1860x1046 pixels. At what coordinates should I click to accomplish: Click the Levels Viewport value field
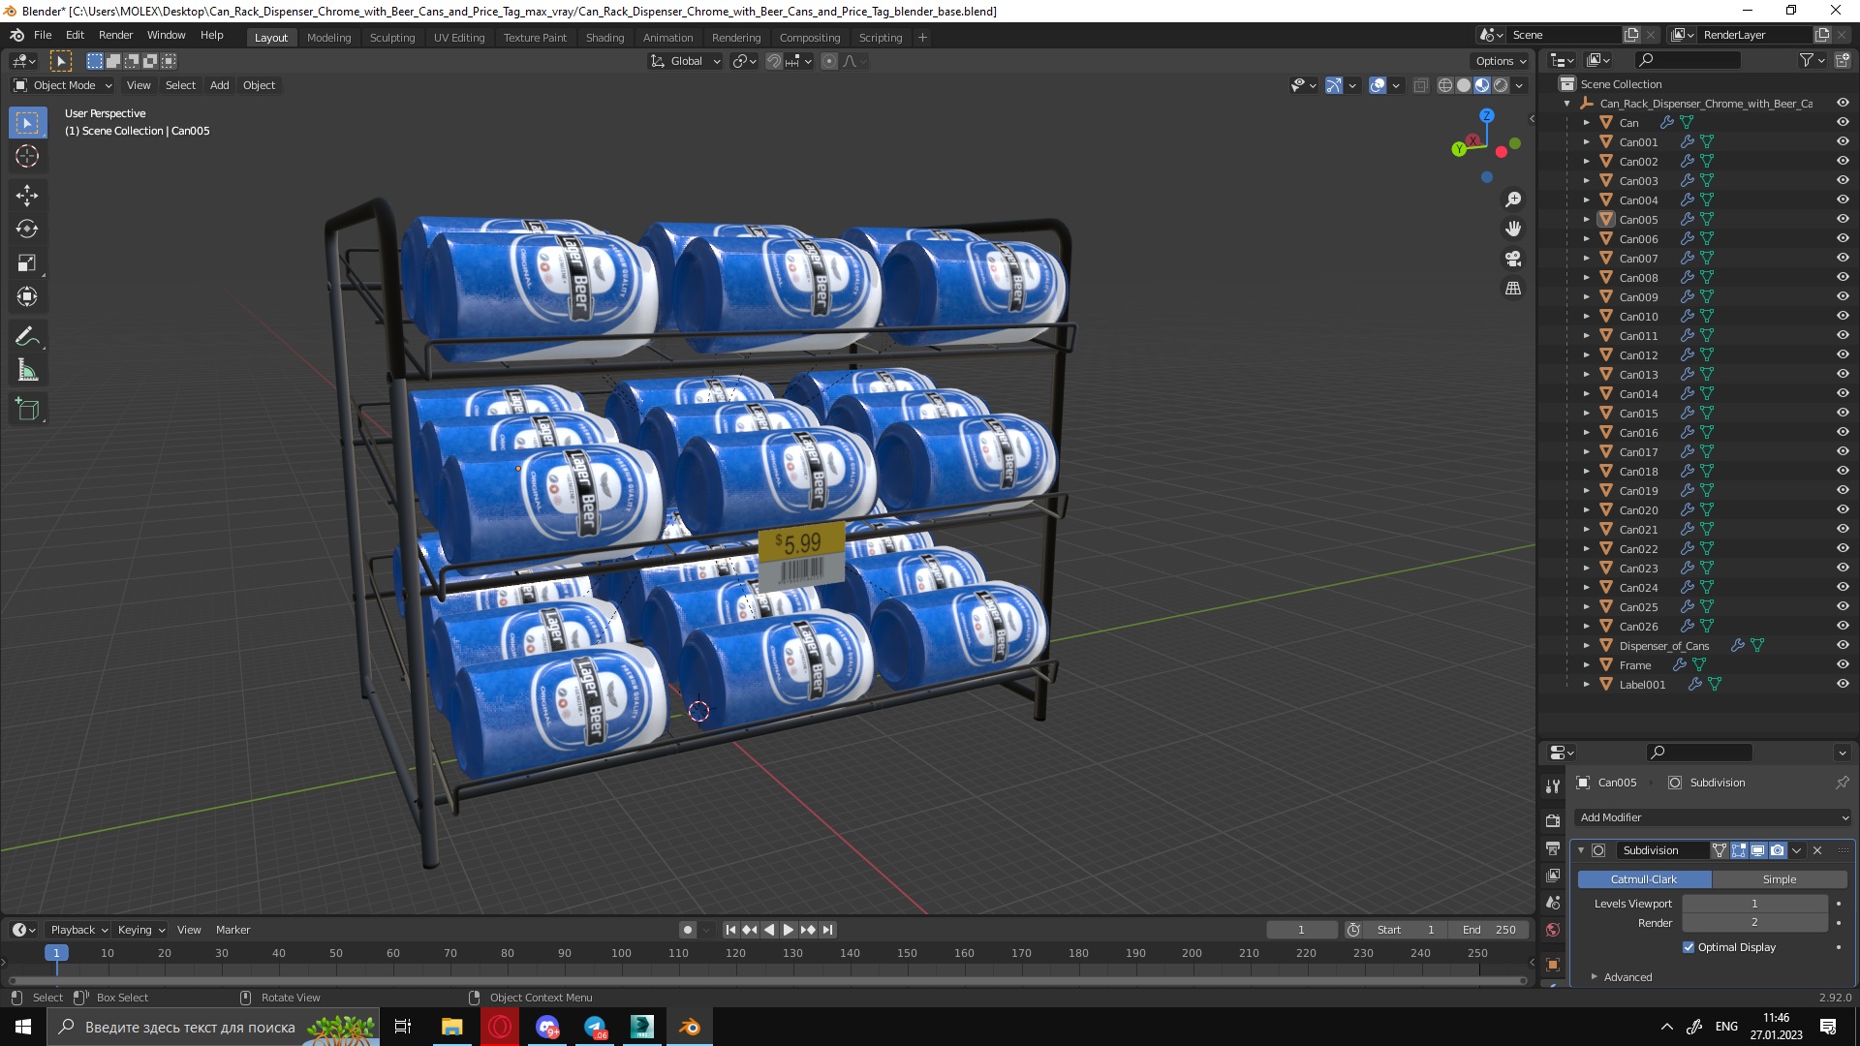click(1754, 904)
